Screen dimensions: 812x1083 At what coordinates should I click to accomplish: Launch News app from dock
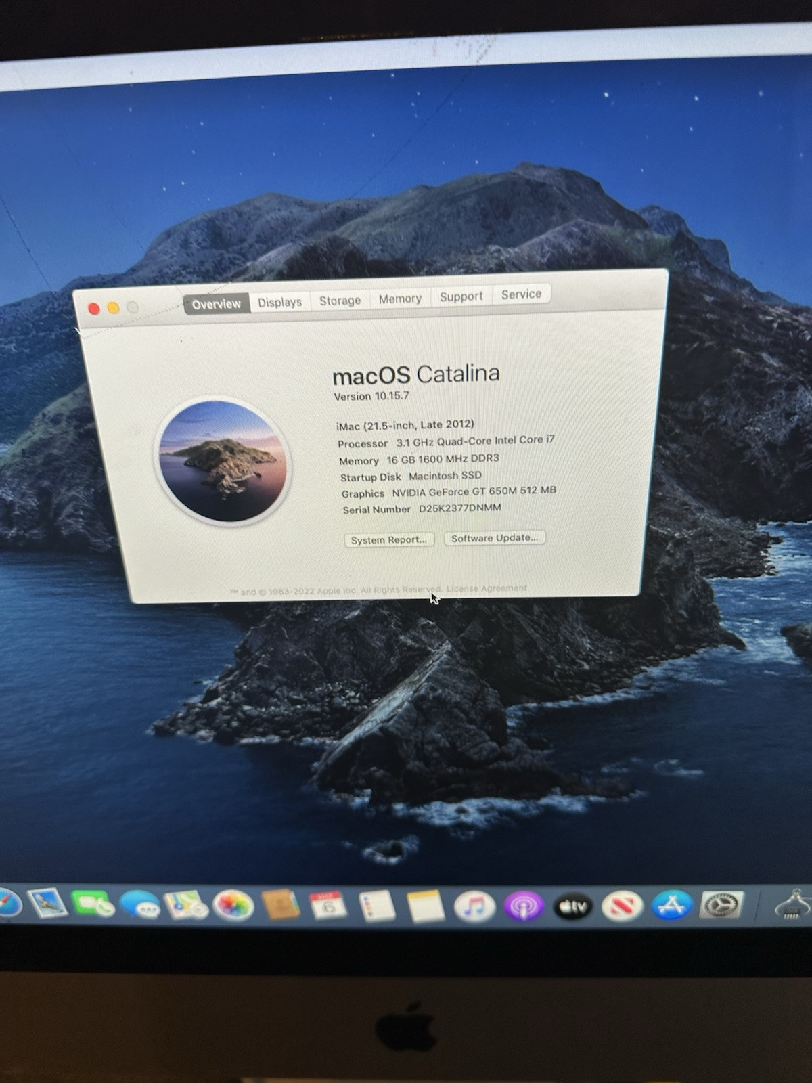pos(622,906)
